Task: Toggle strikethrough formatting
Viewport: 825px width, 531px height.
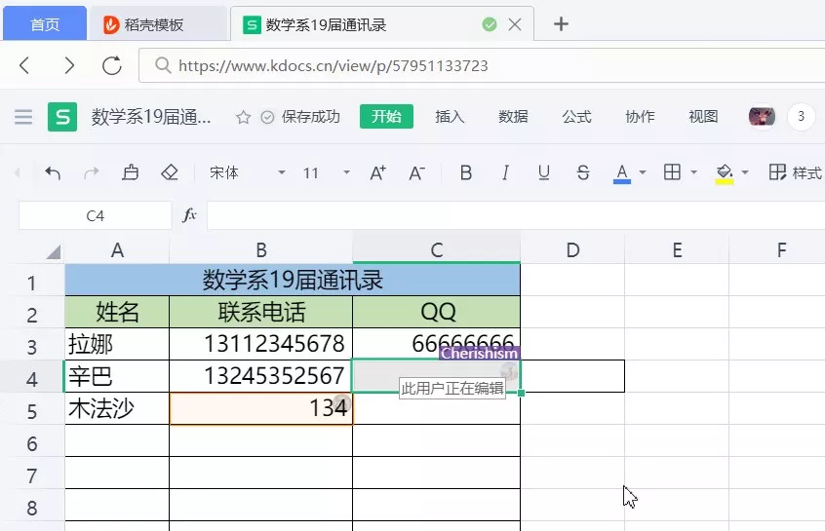Action: pyautogui.click(x=583, y=172)
